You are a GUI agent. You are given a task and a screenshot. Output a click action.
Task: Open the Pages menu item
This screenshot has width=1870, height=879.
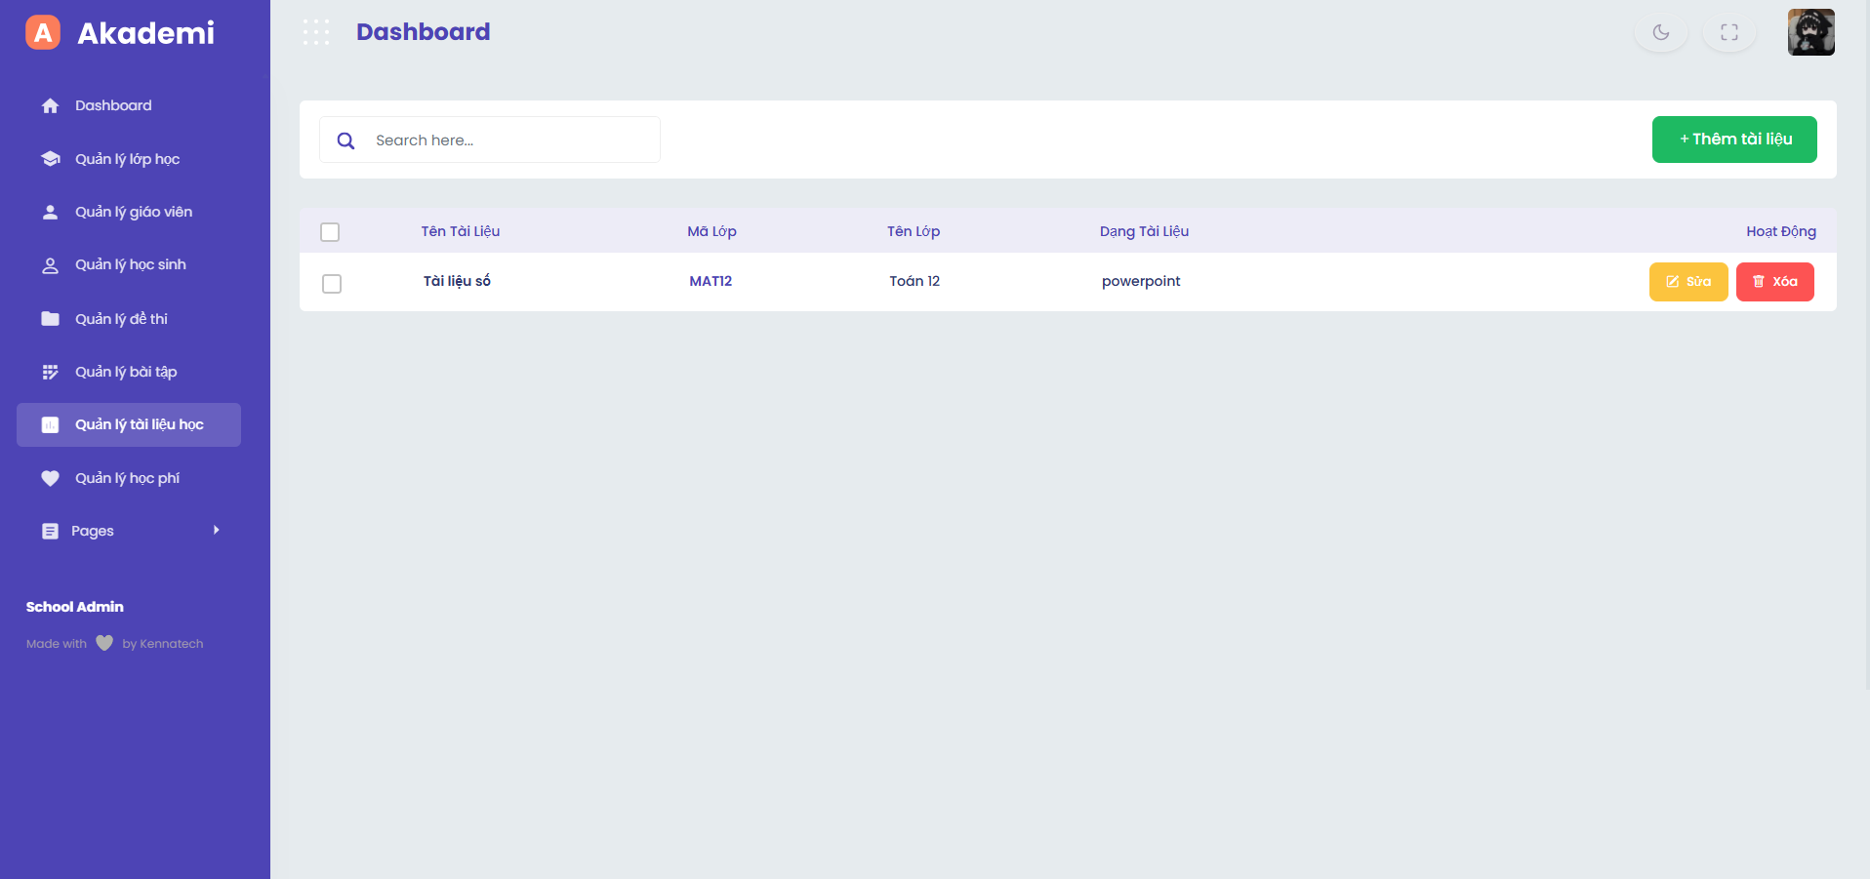(93, 531)
